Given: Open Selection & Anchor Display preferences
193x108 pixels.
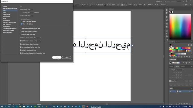Looking at the screenshot, I should [10, 8].
